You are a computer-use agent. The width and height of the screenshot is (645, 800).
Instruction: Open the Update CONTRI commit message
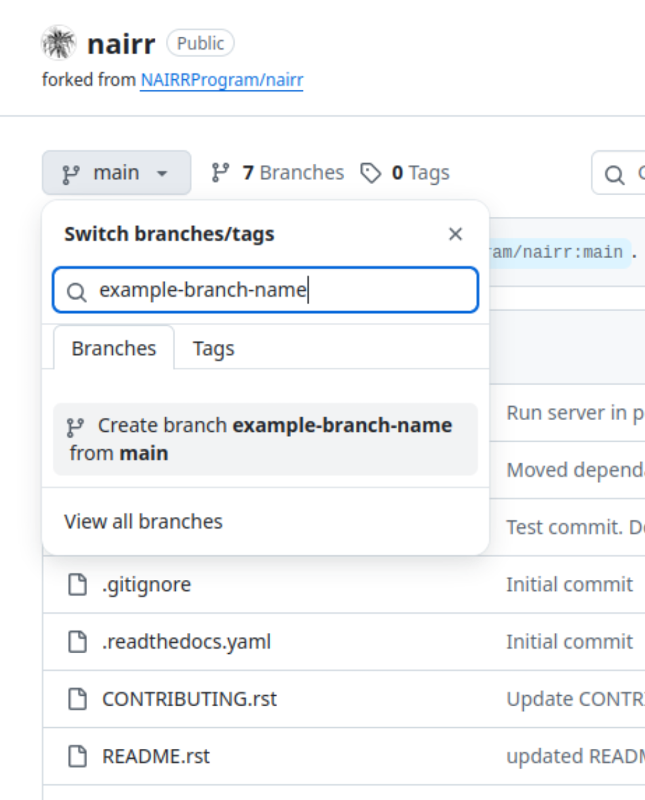click(576, 699)
